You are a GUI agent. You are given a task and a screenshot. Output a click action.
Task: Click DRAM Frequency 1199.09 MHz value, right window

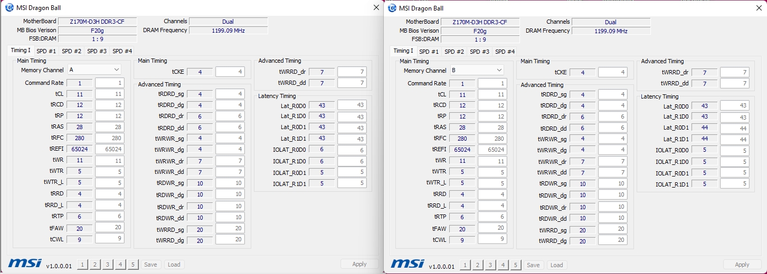pos(611,31)
